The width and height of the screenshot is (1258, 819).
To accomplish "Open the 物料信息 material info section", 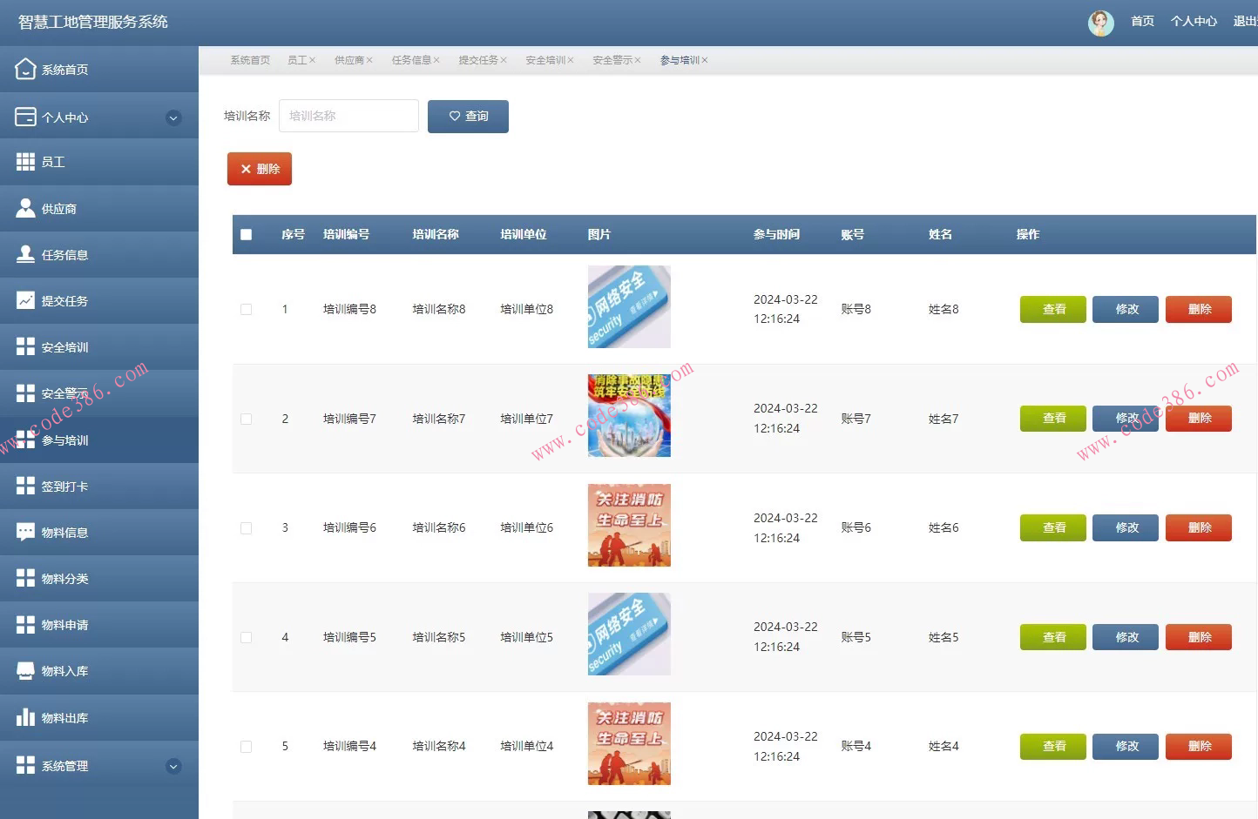I will (x=25, y=531).
